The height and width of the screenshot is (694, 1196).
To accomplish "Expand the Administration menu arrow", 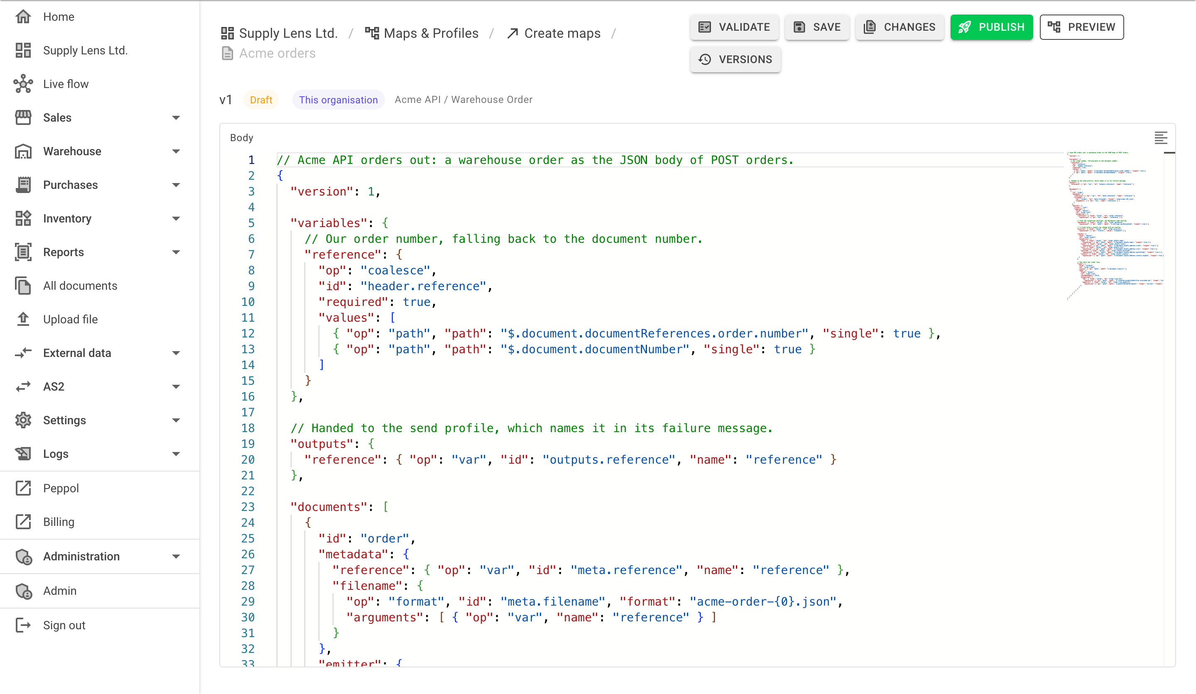I will coord(176,557).
